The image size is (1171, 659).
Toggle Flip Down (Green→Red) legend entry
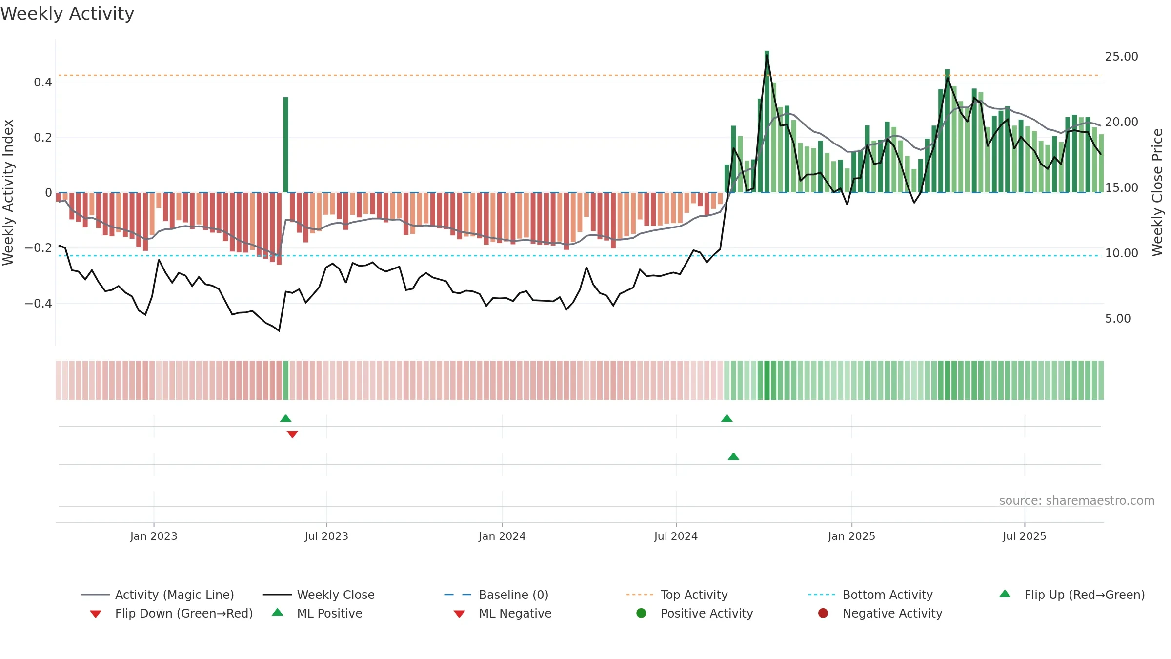[171, 613]
